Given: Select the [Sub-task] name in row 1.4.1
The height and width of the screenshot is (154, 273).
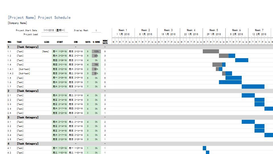Looking at the screenshot, I should [x=24, y=69].
